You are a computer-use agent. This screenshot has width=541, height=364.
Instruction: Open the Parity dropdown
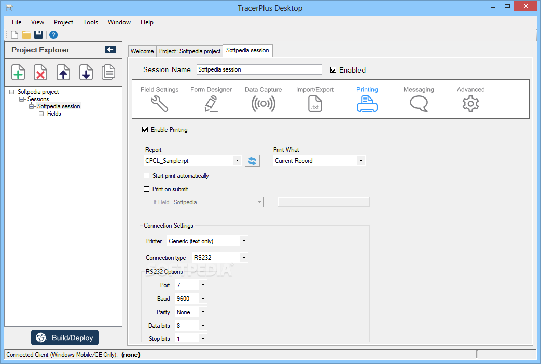[203, 312]
